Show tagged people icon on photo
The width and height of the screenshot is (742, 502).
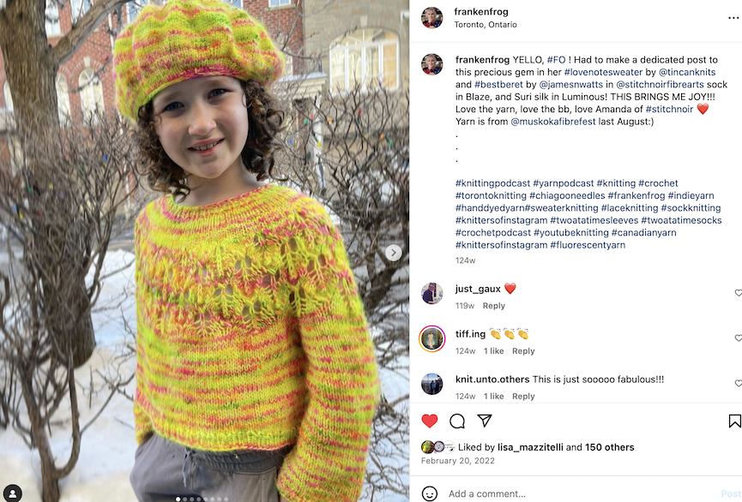click(x=12, y=493)
